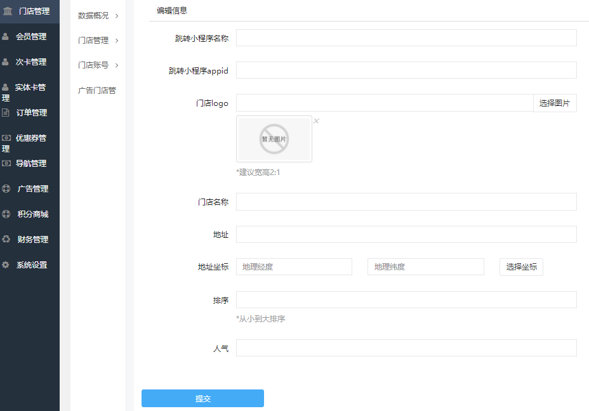Click the document icon beside 订单管理
Screen dimensions: 589x411
tap(6, 113)
